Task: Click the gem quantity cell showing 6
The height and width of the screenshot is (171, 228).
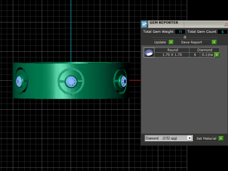Action: coord(195,55)
